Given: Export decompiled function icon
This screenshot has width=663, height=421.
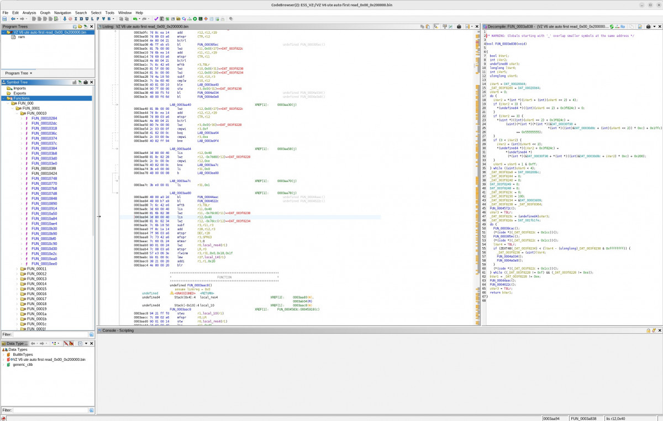Looking at the screenshot, I should coord(640,26).
